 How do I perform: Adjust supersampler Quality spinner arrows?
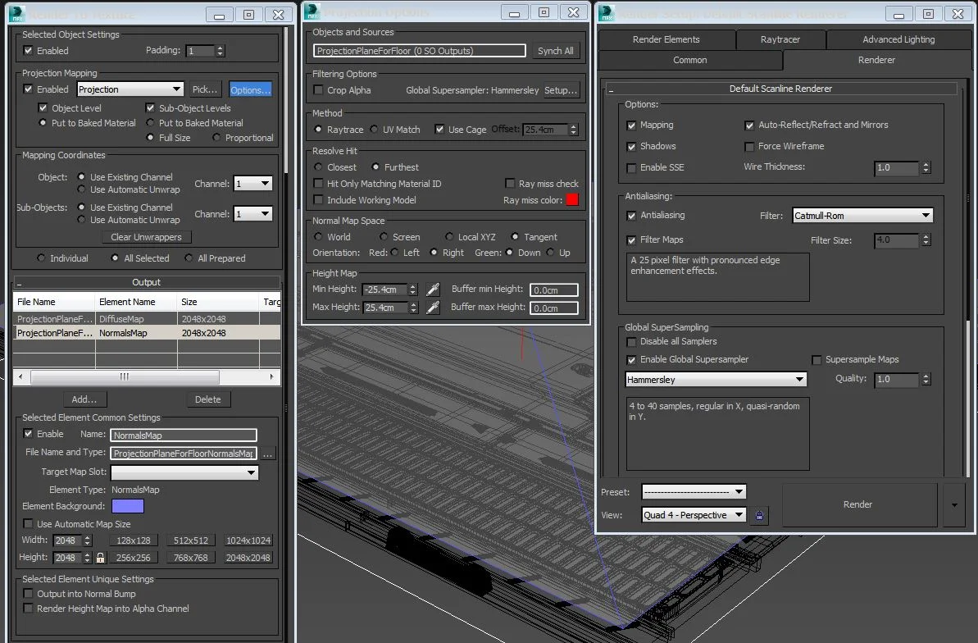pos(926,379)
